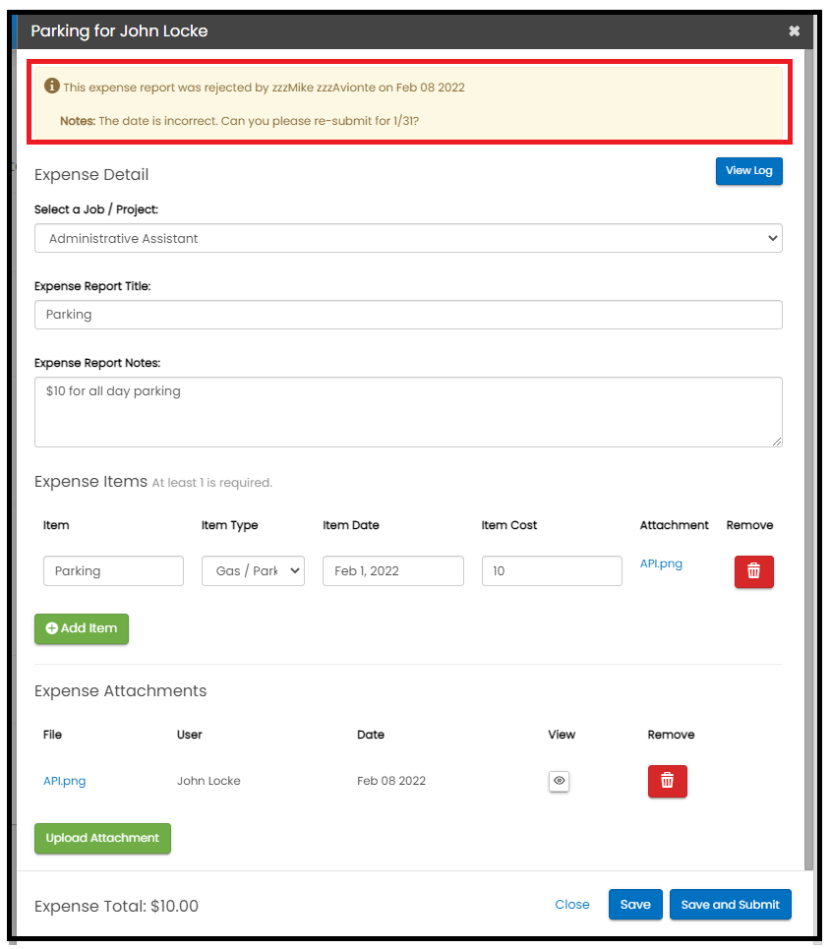This screenshot has width=831, height=949.
Task: Click the Close link at the bottom
Action: point(572,904)
